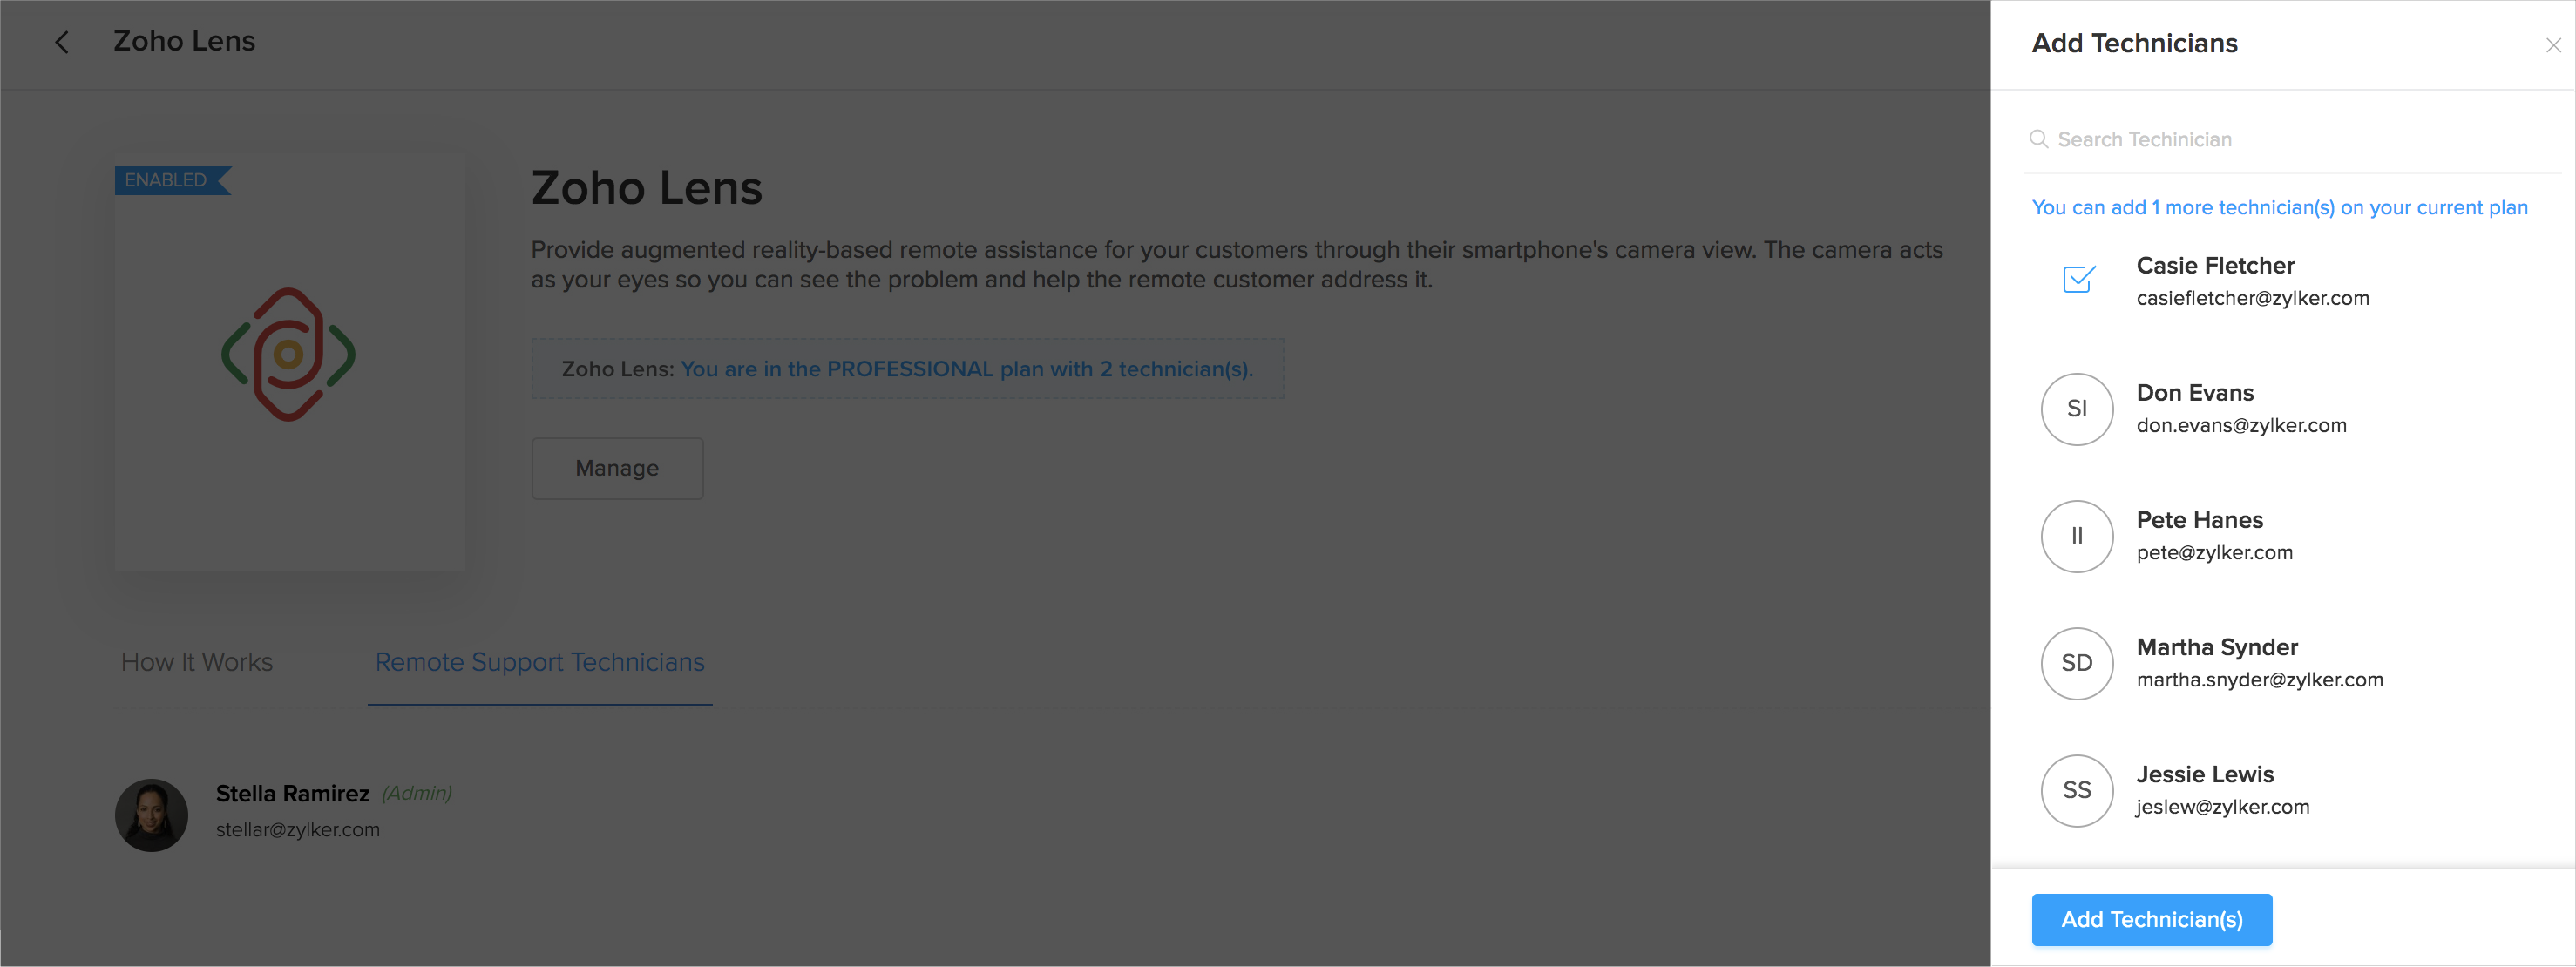Switch to Remote Support Technicians tab

coord(540,662)
